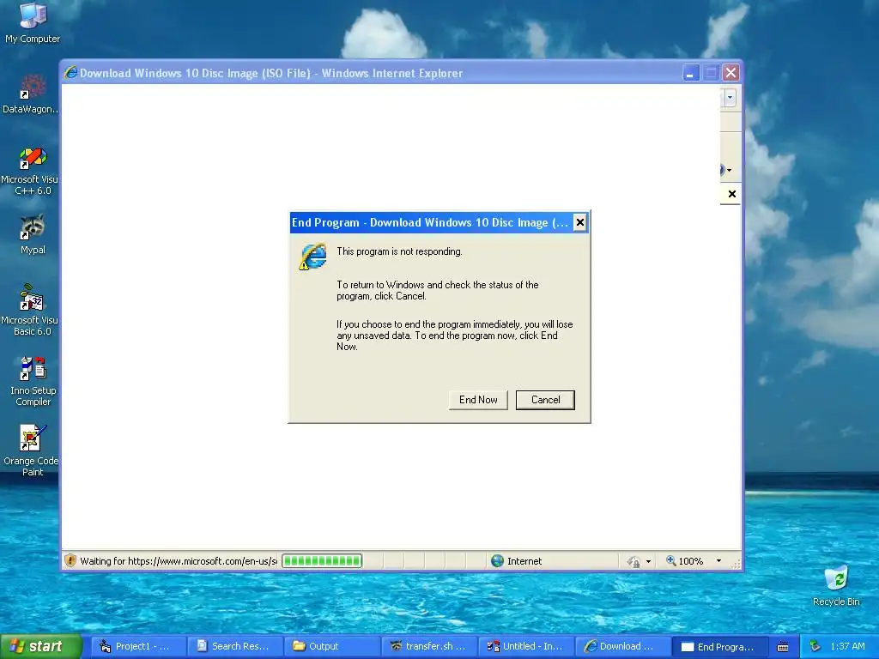Open the address bar dropdown arrow in IE window

[x=730, y=98]
